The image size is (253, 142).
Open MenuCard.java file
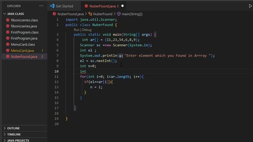pos(23,50)
